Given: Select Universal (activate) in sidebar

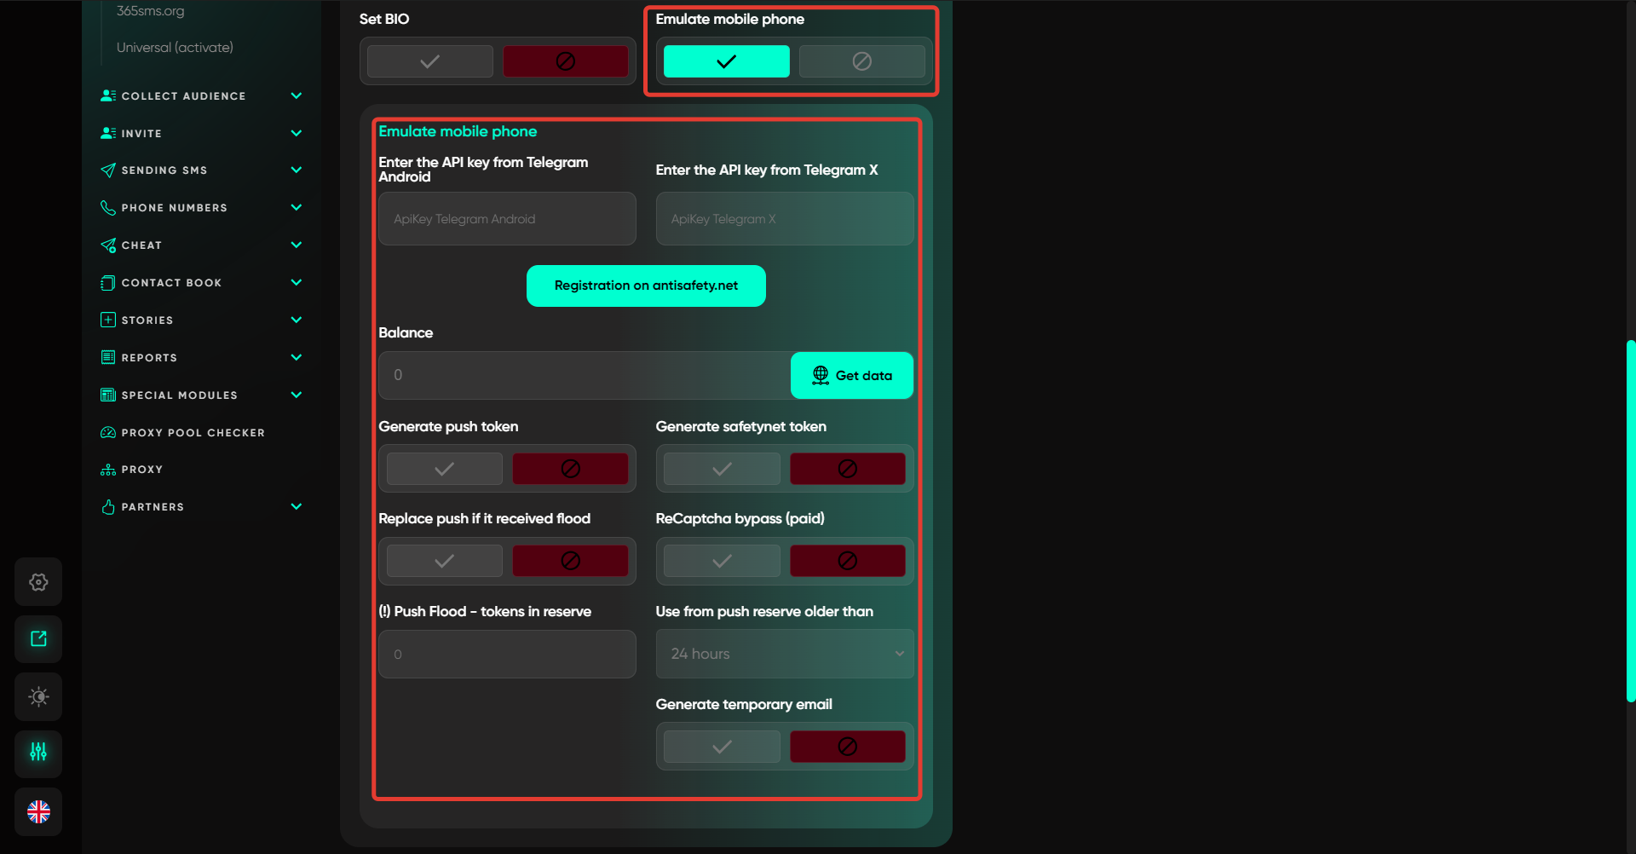Looking at the screenshot, I should [175, 48].
